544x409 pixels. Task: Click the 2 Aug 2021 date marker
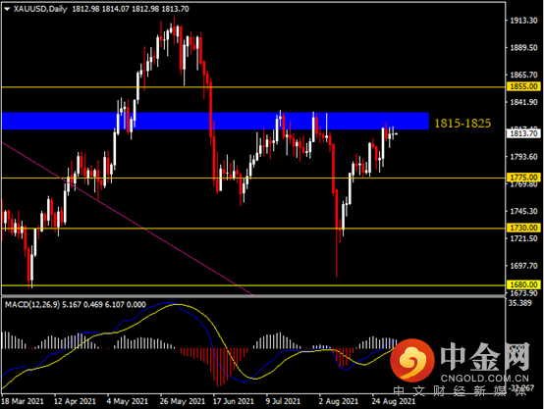(338, 401)
